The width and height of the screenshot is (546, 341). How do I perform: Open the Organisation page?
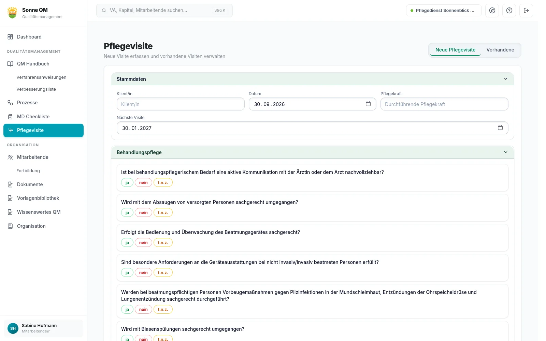pyautogui.click(x=43, y=226)
